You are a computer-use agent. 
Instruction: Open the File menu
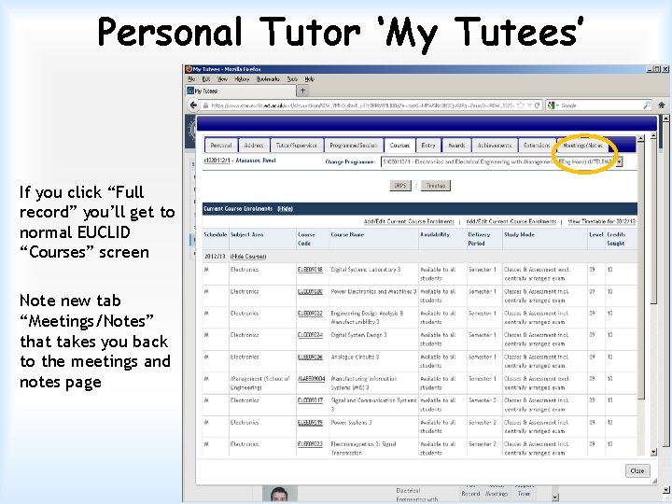pyautogui.click(x=191, y=78)
